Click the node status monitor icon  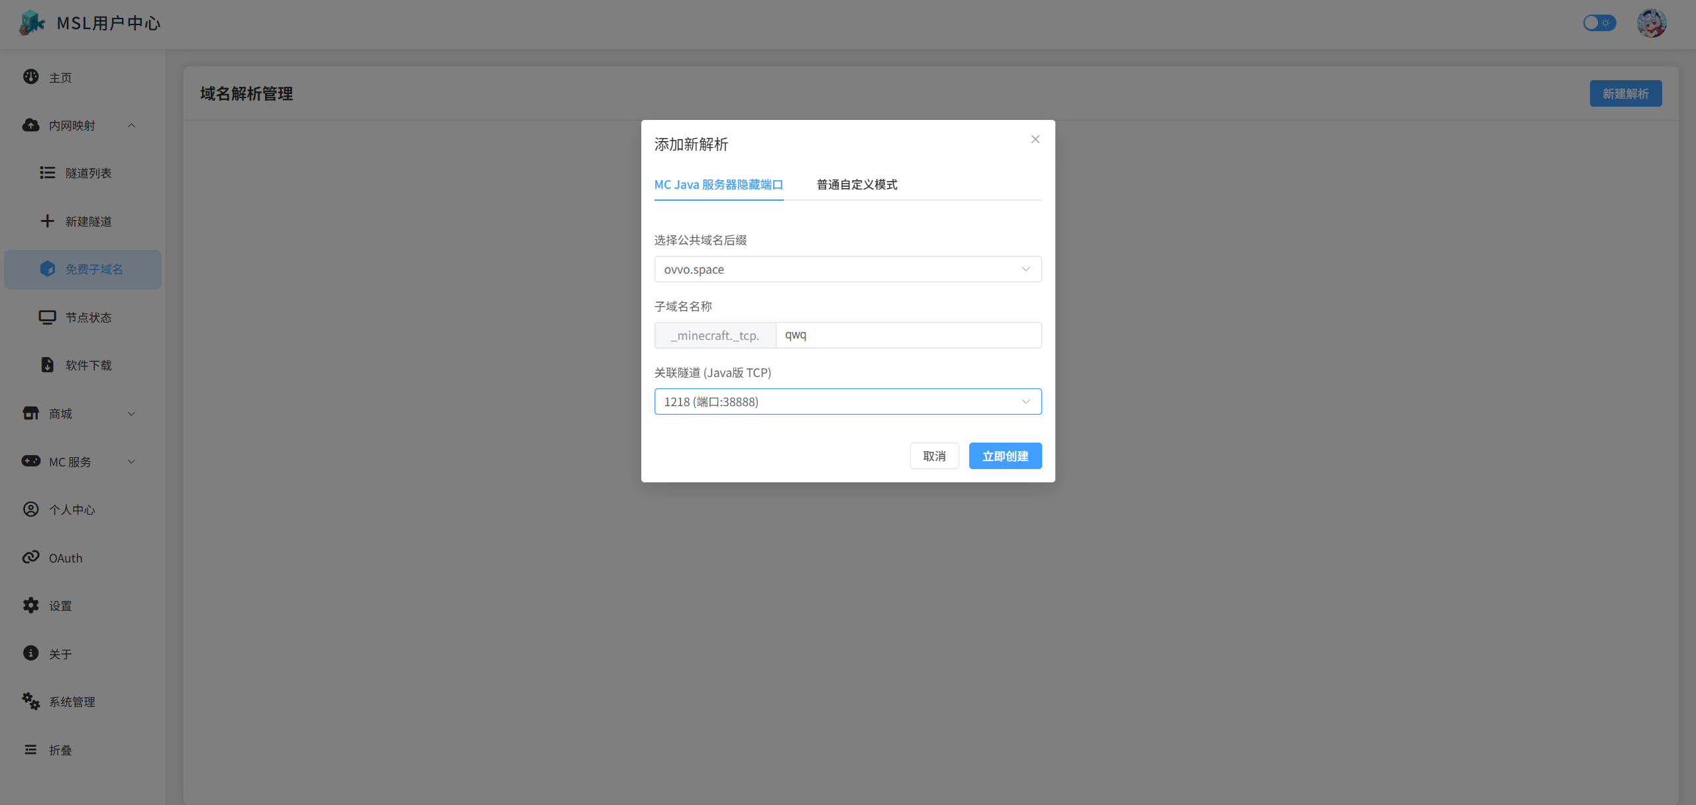47,317
